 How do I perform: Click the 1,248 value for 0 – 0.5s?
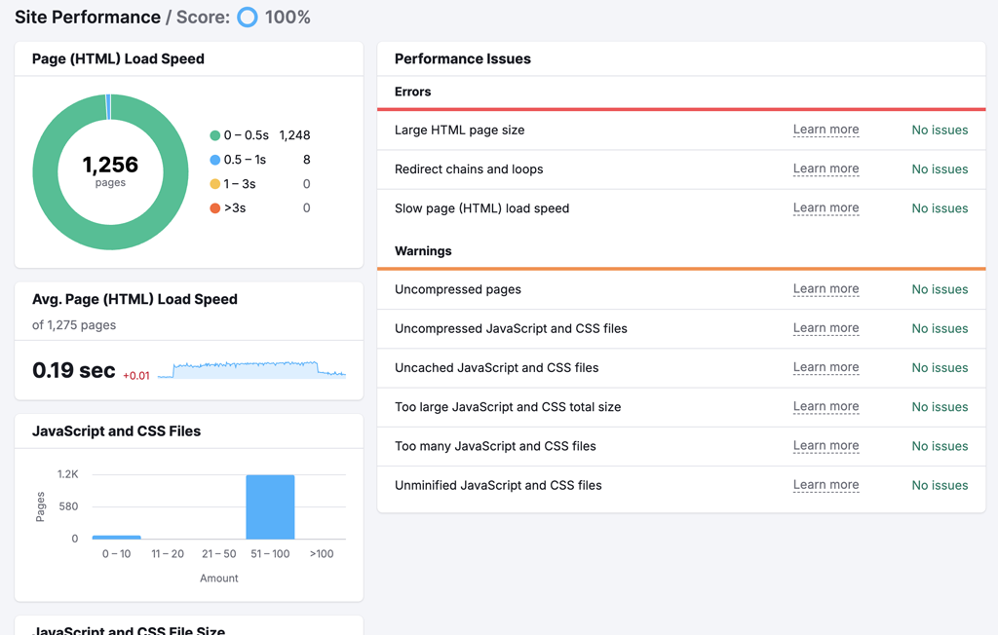click(294, 135)
